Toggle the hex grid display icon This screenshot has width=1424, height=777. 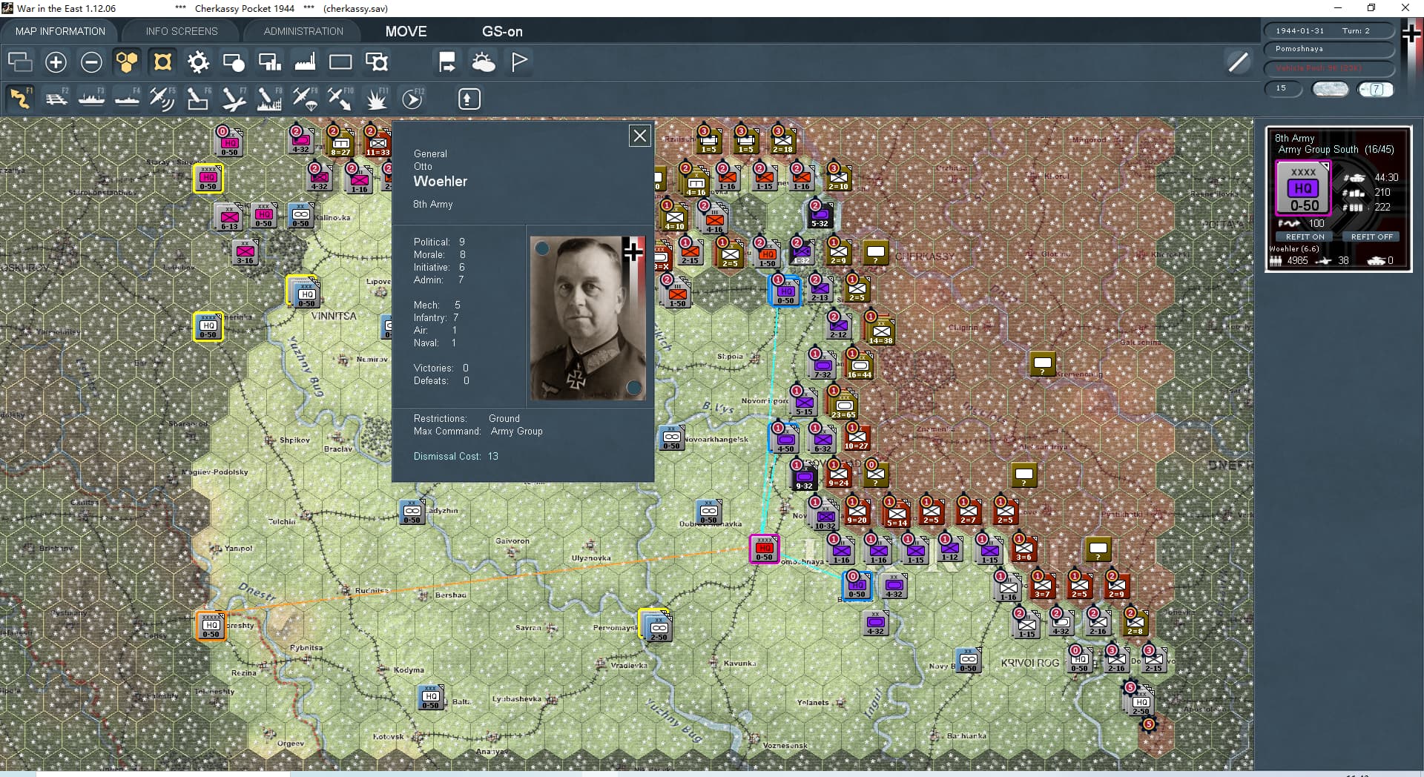coord(127,62)
